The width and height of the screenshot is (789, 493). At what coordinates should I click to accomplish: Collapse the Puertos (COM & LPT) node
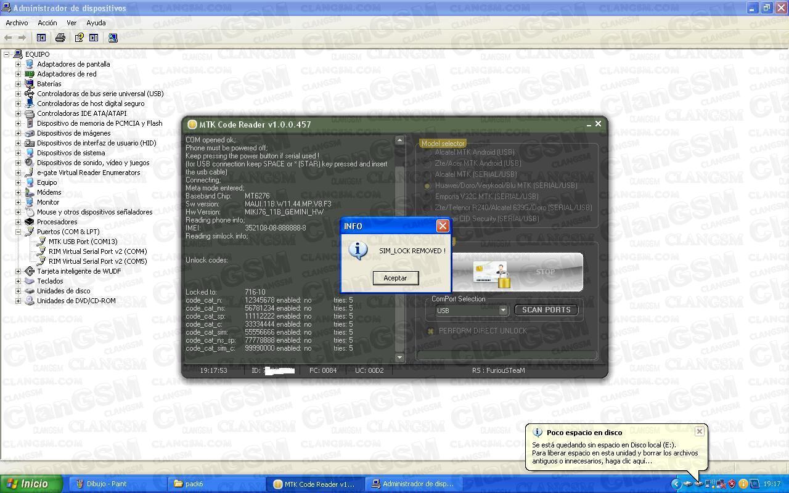tap(18, 232)
